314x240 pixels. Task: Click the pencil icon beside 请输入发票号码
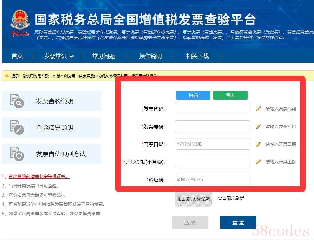[259, 126]
